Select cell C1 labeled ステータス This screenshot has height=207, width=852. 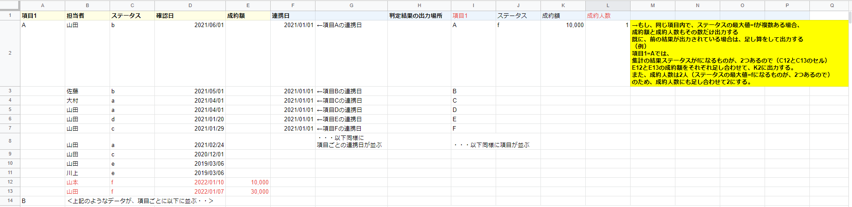click(x=132, y=16)
